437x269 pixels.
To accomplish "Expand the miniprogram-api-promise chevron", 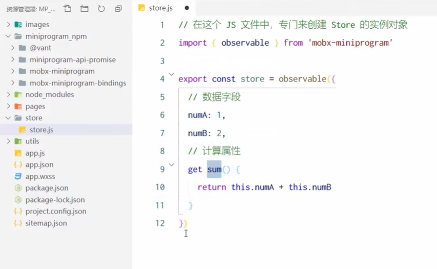I will [12, 59].
